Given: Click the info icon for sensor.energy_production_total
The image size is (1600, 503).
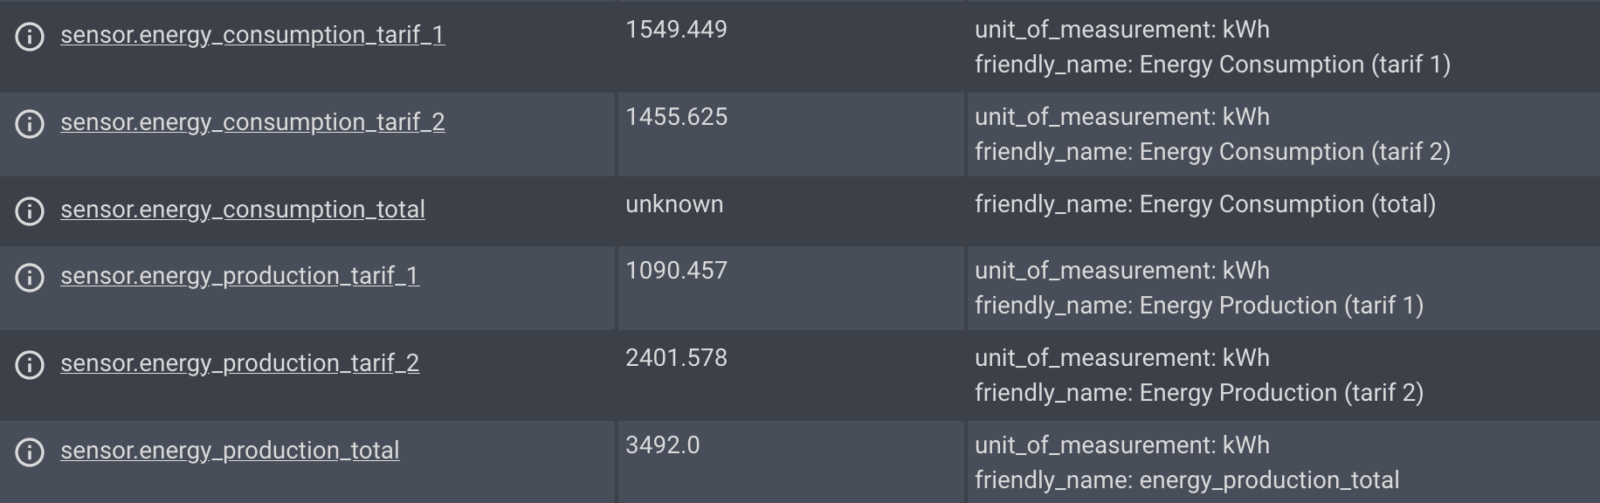Looking at the screenshot, I should point(29,451).
